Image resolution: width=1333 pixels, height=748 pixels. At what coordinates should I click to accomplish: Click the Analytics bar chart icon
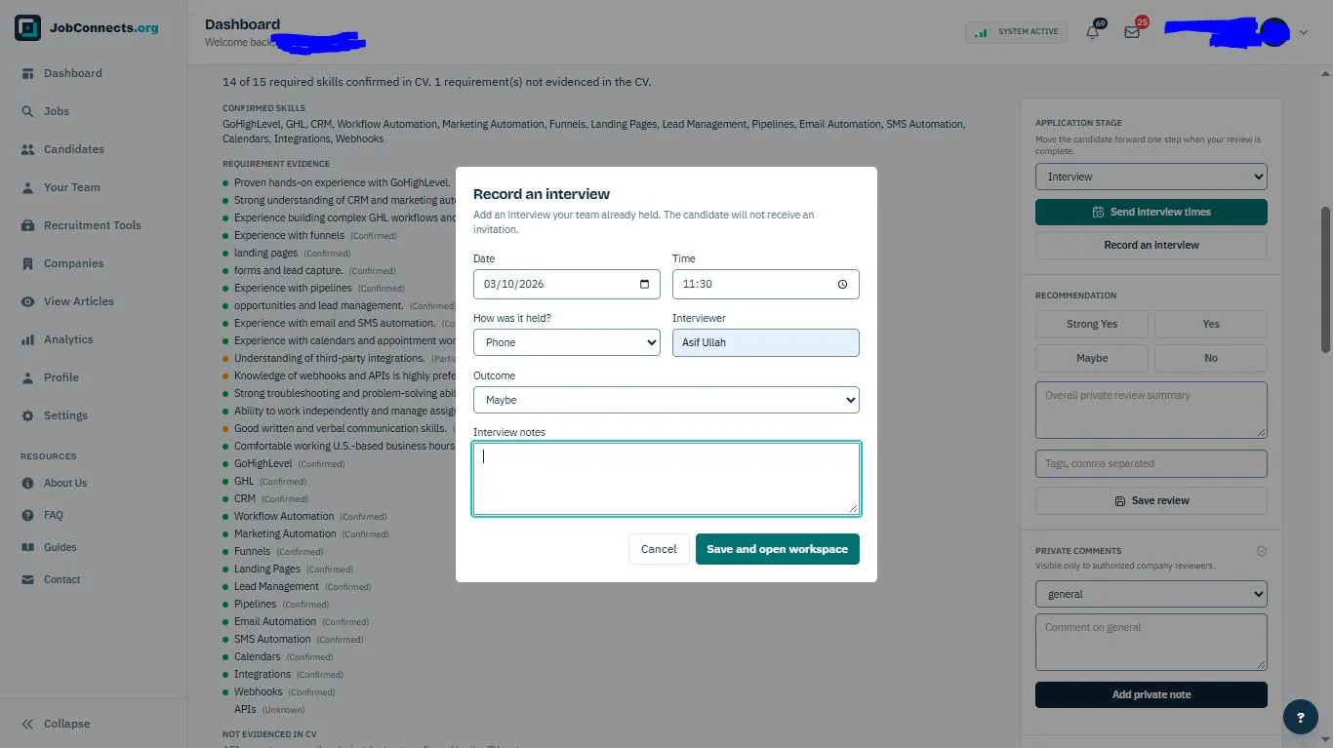coord(27,339)
